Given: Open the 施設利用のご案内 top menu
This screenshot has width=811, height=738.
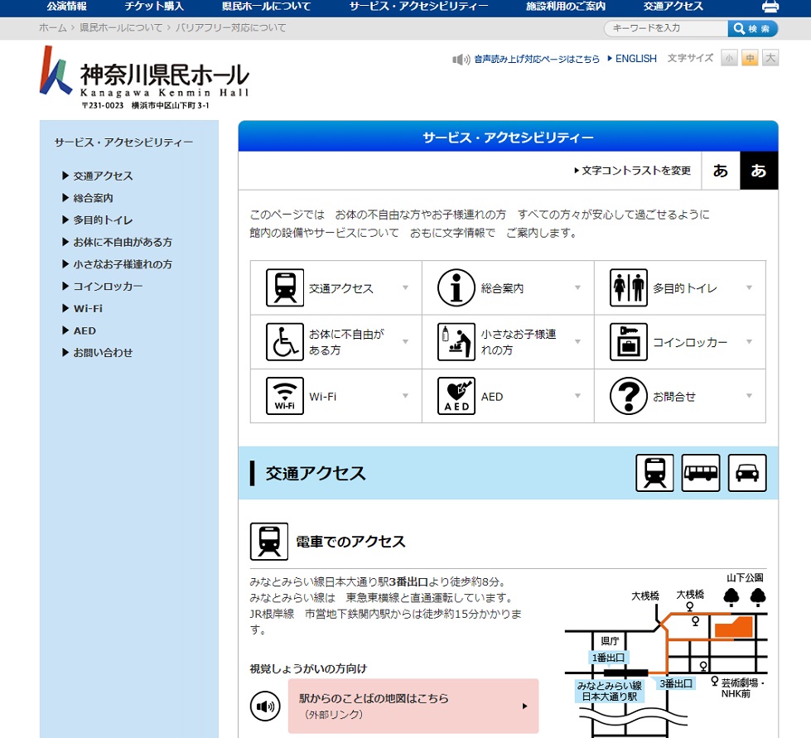Looking at the screenshot, I should click(565, 7).
